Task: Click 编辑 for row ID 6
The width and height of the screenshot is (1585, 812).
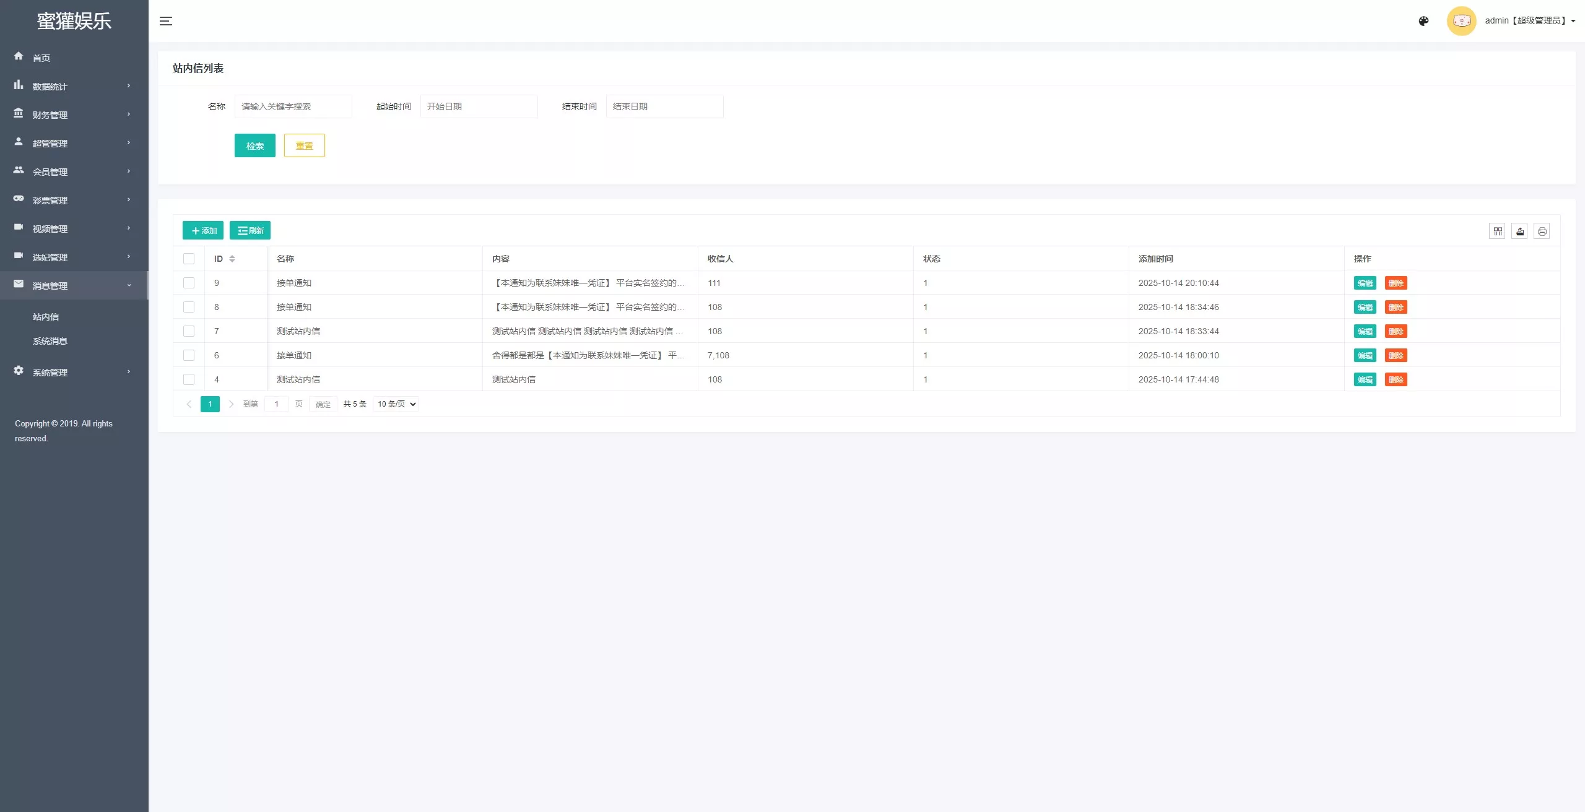Action: 1365,355
